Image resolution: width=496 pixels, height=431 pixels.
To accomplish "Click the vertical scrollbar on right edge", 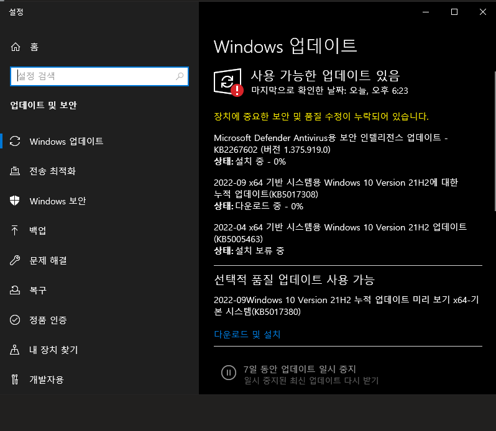I will click(x=495, y=141).
